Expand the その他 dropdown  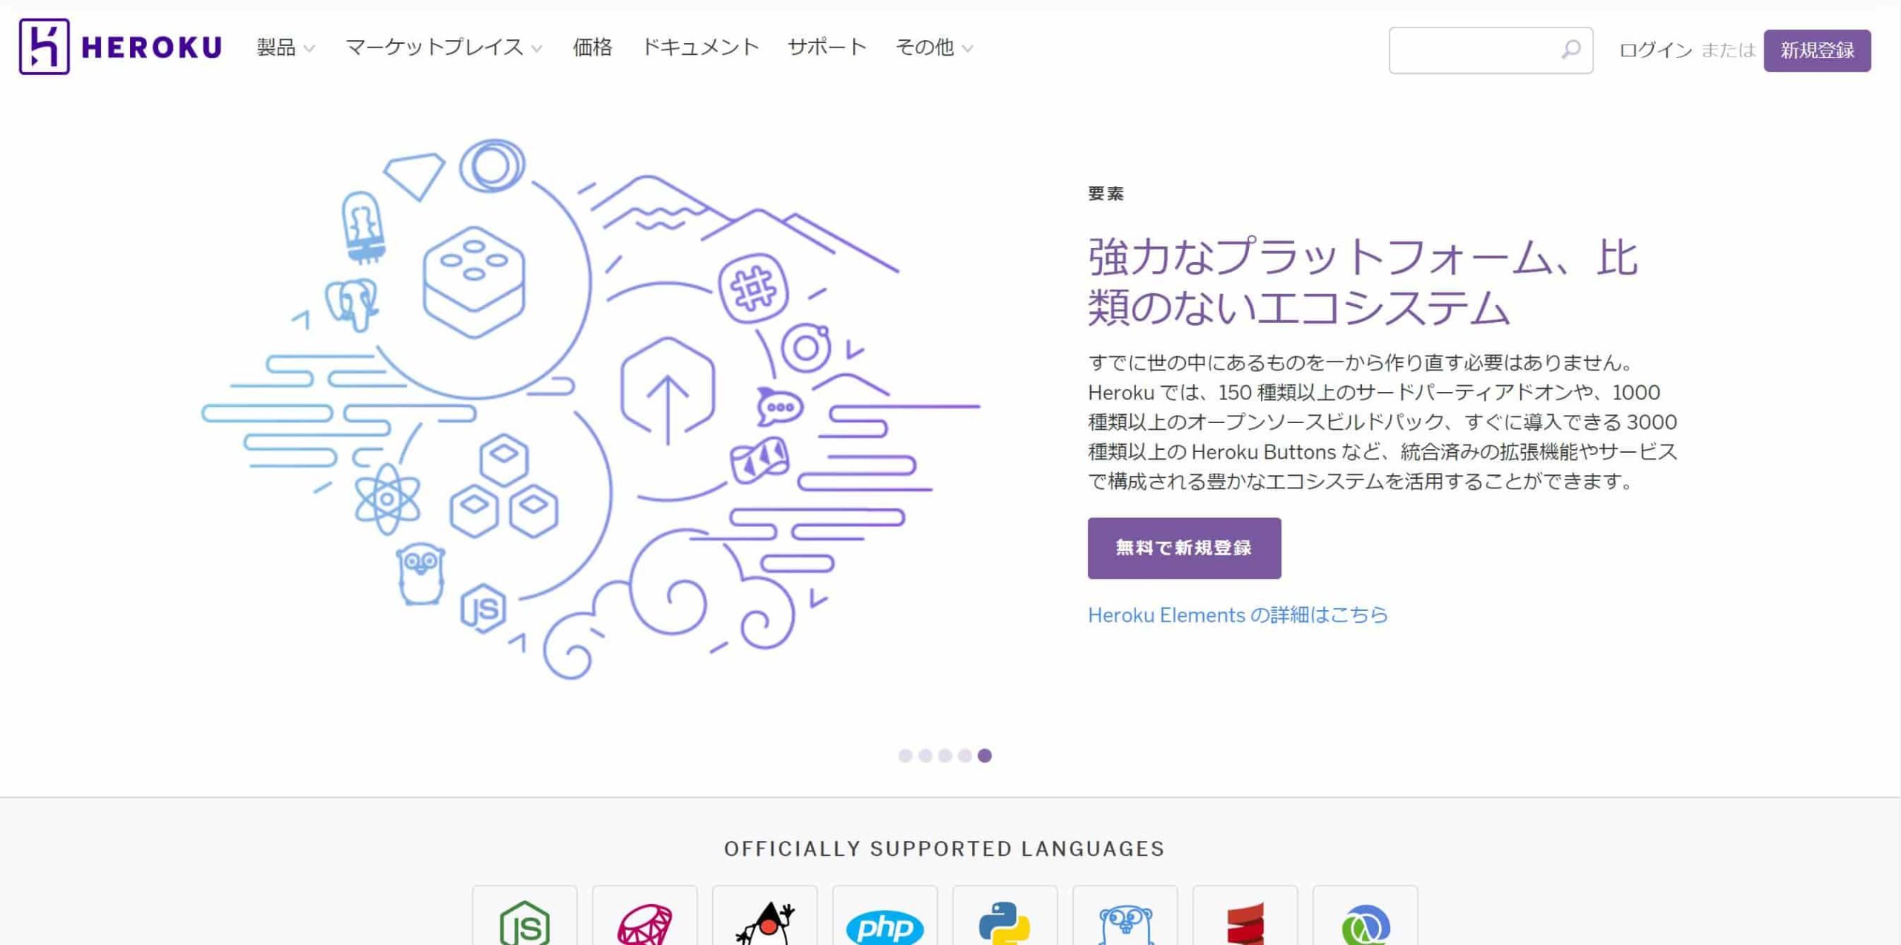coord(934,48)
